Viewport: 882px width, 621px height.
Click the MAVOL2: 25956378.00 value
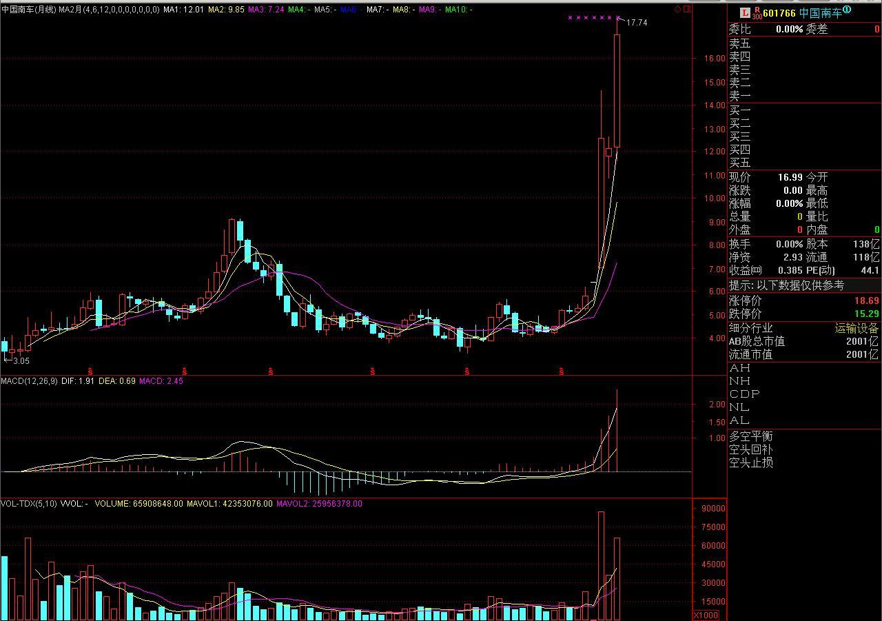point(319,504)
